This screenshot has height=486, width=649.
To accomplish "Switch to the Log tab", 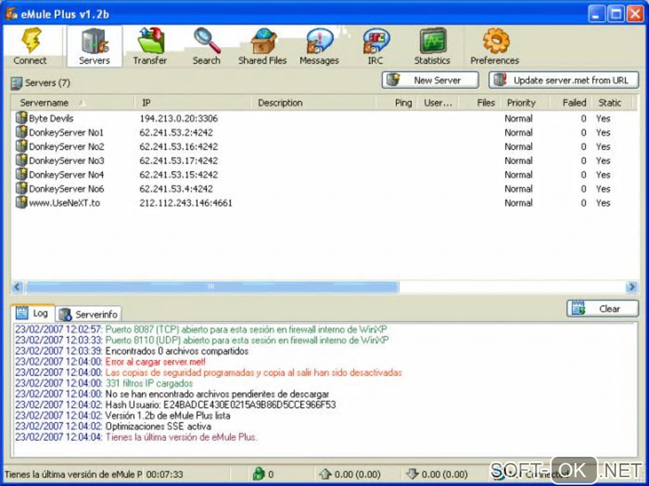I will pos(34,313).
